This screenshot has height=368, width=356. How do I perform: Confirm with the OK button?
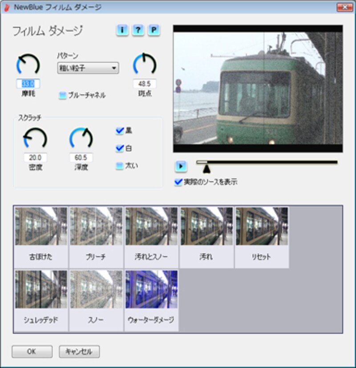(x=32, y=352)
